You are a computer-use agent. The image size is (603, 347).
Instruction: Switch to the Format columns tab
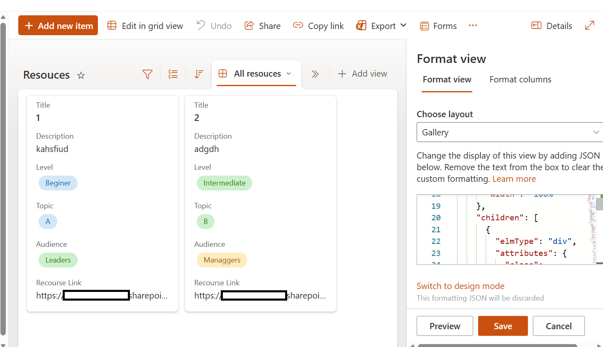pyautogui.click(x=520, y=80)
